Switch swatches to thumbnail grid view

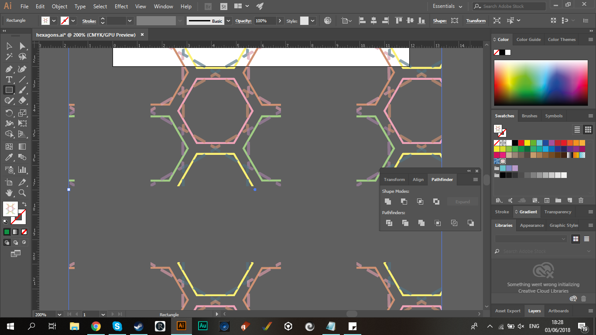(x=588, y=130)
